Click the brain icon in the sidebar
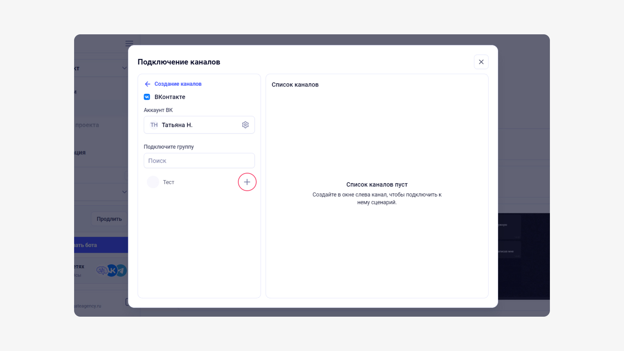The height and width of the screenshot is (351, 624). coord(101,270)
